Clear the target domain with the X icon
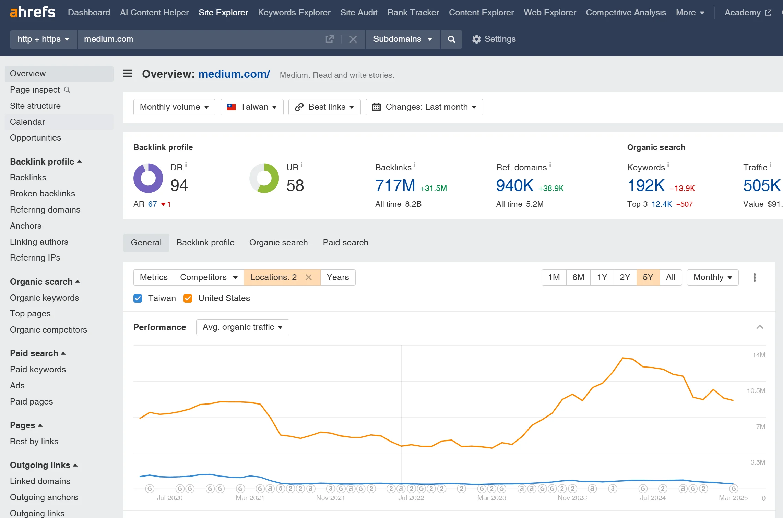This screenshot has width=783, height=518. click(353, 39)
